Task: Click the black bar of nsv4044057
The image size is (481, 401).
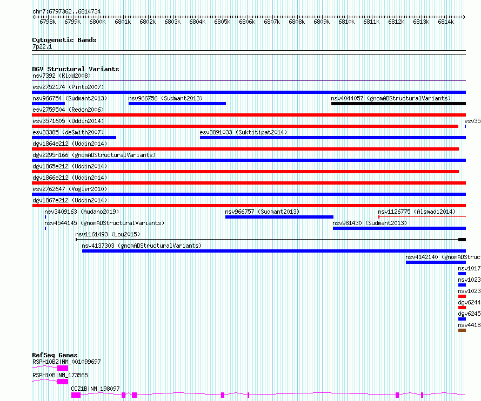Action: (x=398, y=104)
